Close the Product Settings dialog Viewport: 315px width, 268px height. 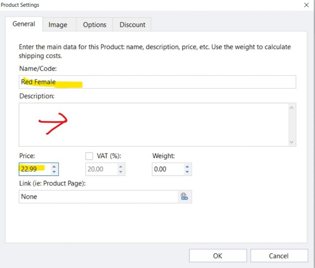(306, 5)
